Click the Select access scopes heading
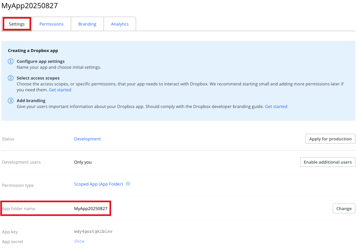 [38, 78]
